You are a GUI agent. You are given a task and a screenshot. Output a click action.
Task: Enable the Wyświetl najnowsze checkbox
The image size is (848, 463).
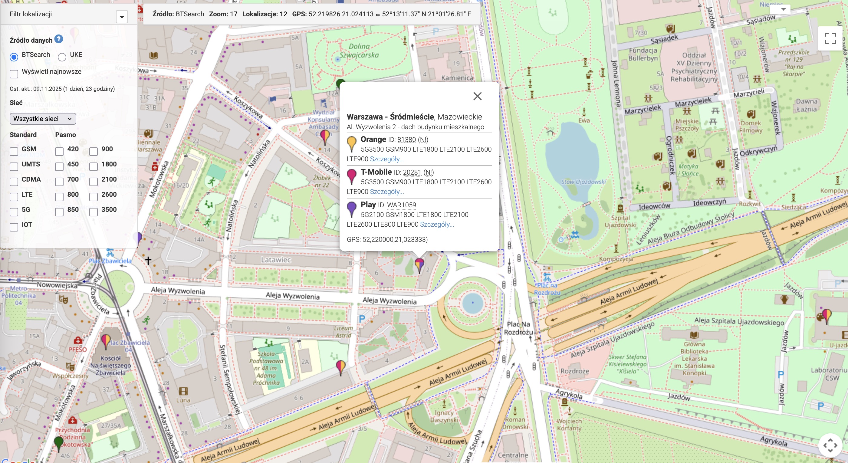tap(14, 74)
